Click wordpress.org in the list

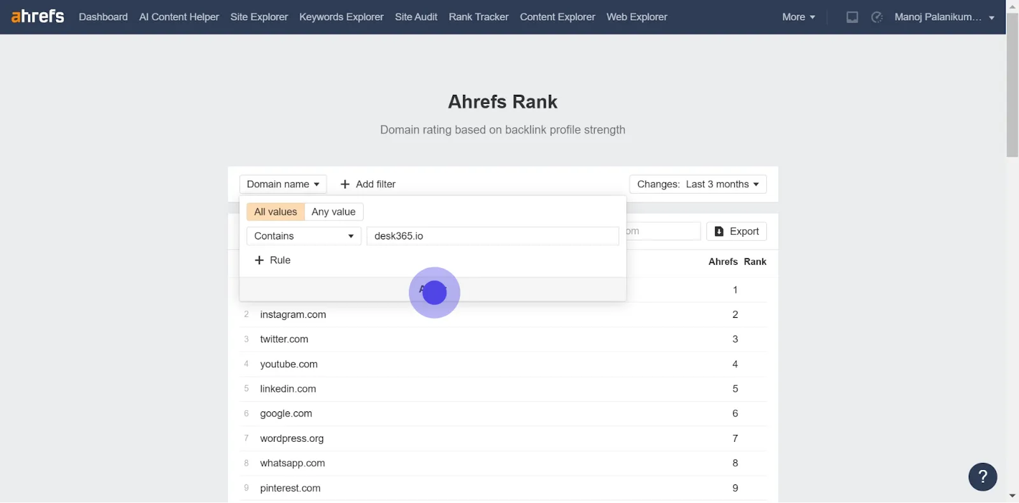point(292,439)
